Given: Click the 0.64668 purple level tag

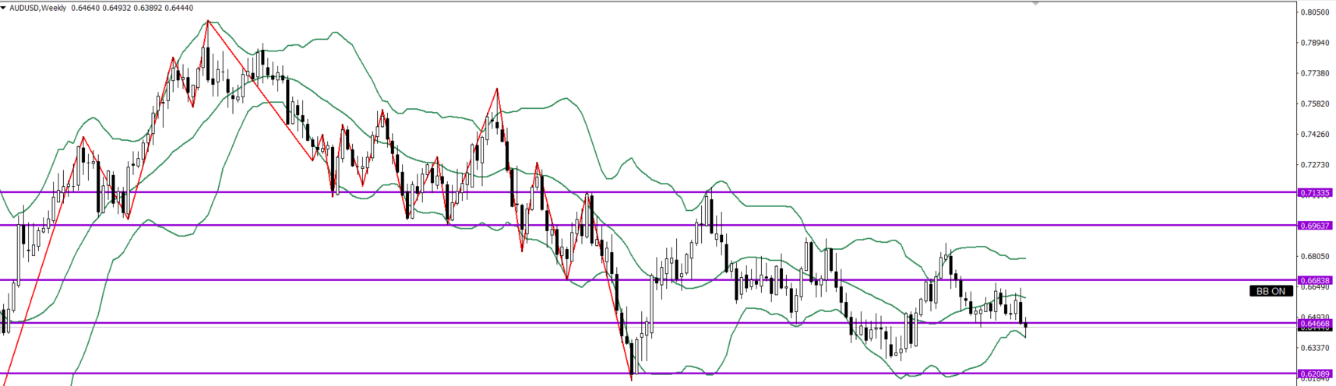Looking at the screenshot, I should pos(1315,323).
